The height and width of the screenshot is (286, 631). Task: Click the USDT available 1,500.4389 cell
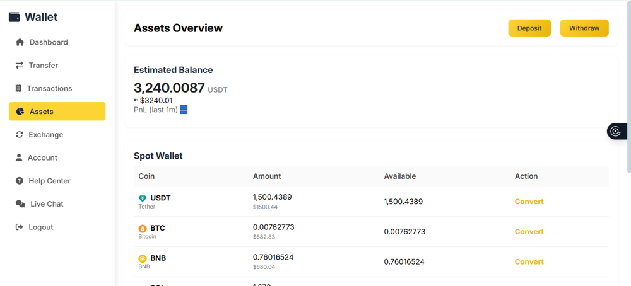[x=403, y=202]
